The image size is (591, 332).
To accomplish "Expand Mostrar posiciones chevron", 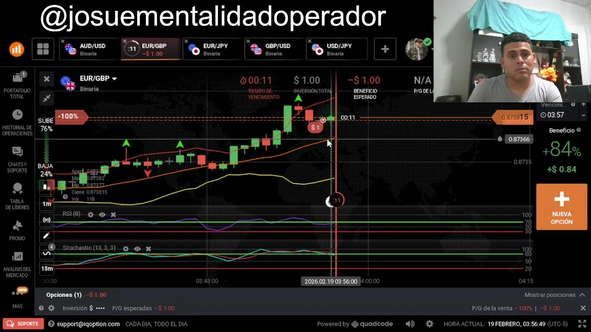I will click(582, 295).
